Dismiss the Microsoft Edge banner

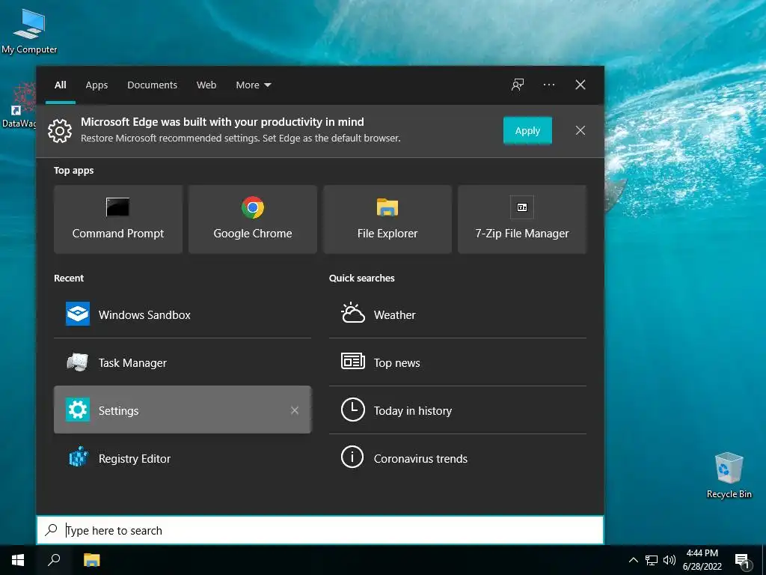580,130
